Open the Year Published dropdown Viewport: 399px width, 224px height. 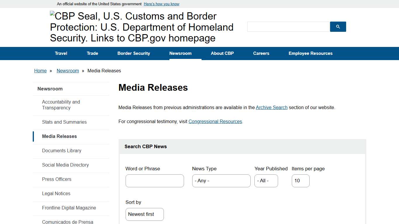pyautogui.click(x=266, y=181)
